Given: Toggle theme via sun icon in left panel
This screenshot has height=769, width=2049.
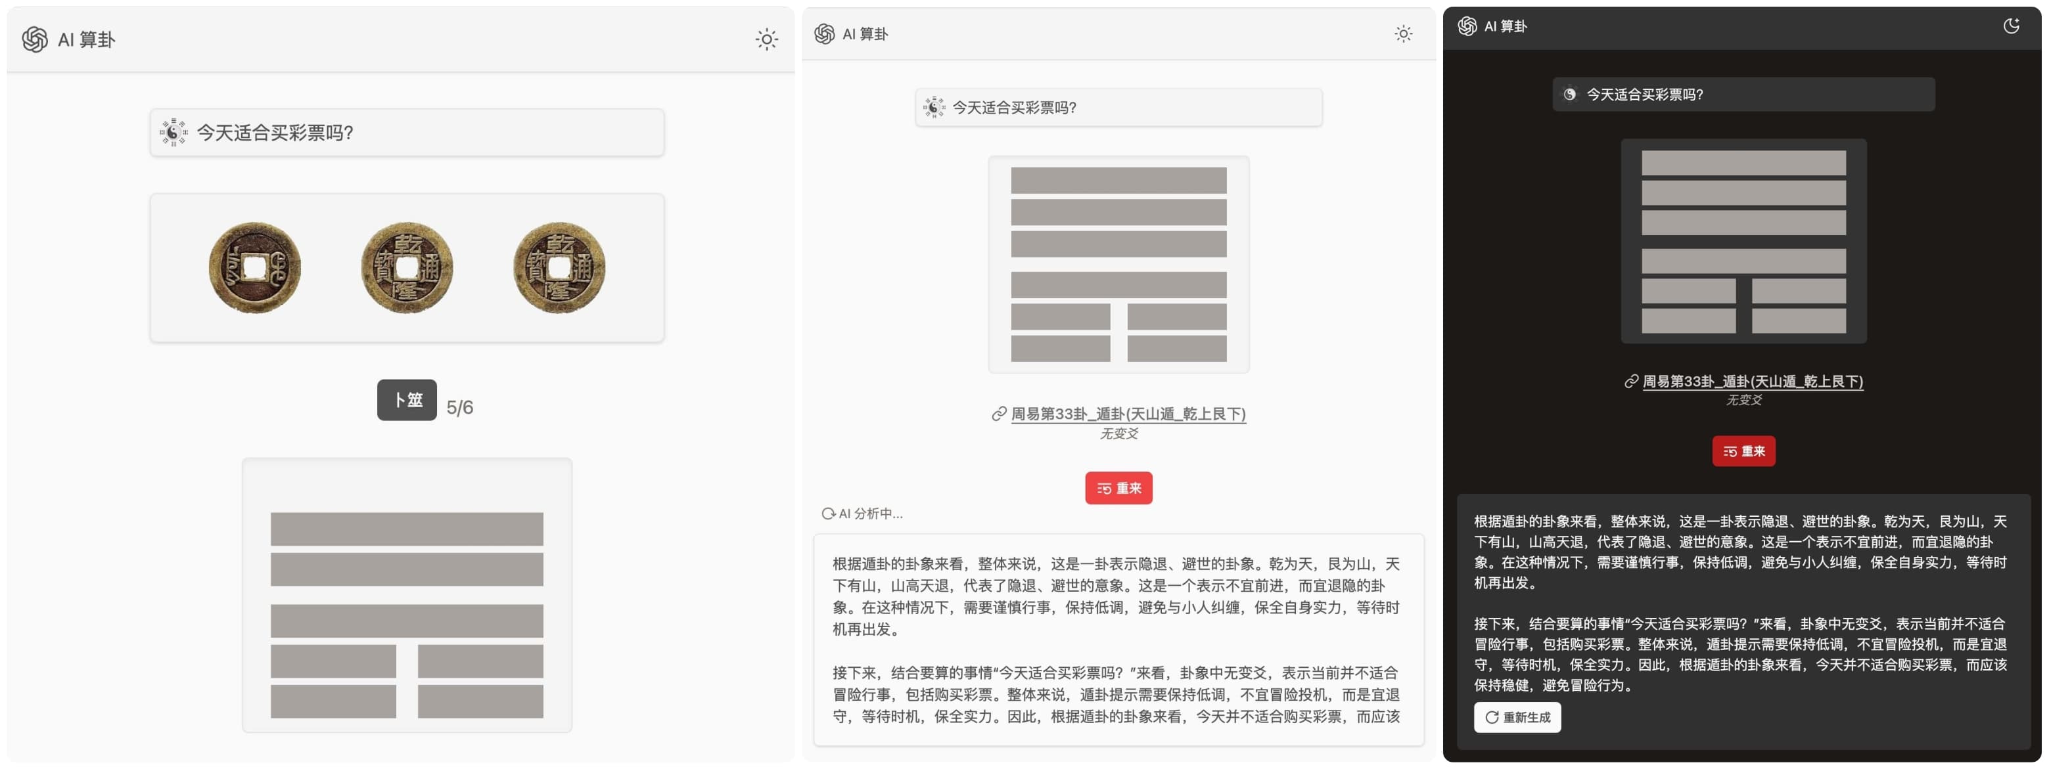Looking at the screenshot, I should pos(766,39).
